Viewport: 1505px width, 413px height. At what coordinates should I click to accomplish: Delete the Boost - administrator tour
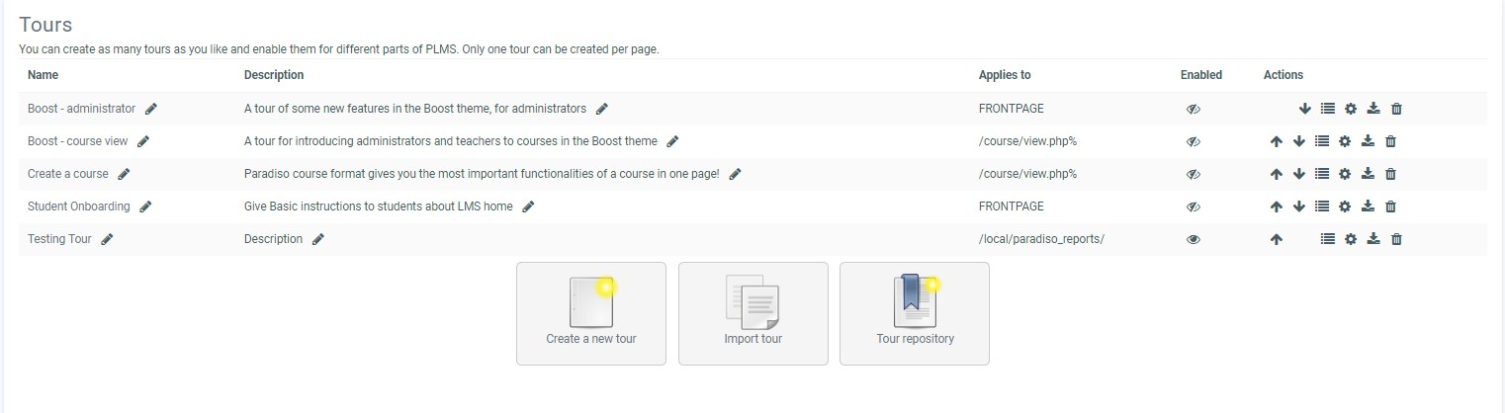tap(1396, 109)
